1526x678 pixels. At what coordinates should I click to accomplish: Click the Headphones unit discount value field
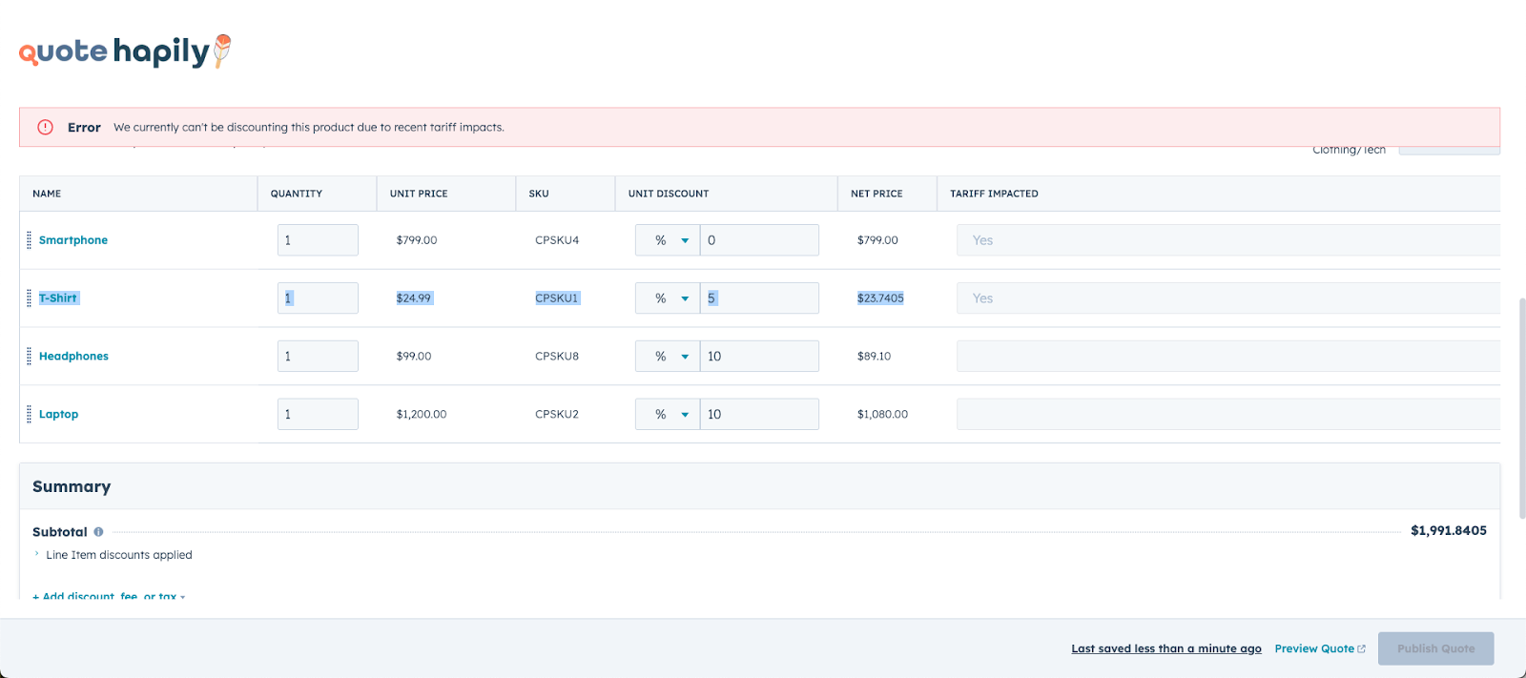coord(759,357)
